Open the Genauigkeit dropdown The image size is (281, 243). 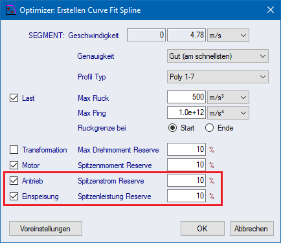[218, 56]
